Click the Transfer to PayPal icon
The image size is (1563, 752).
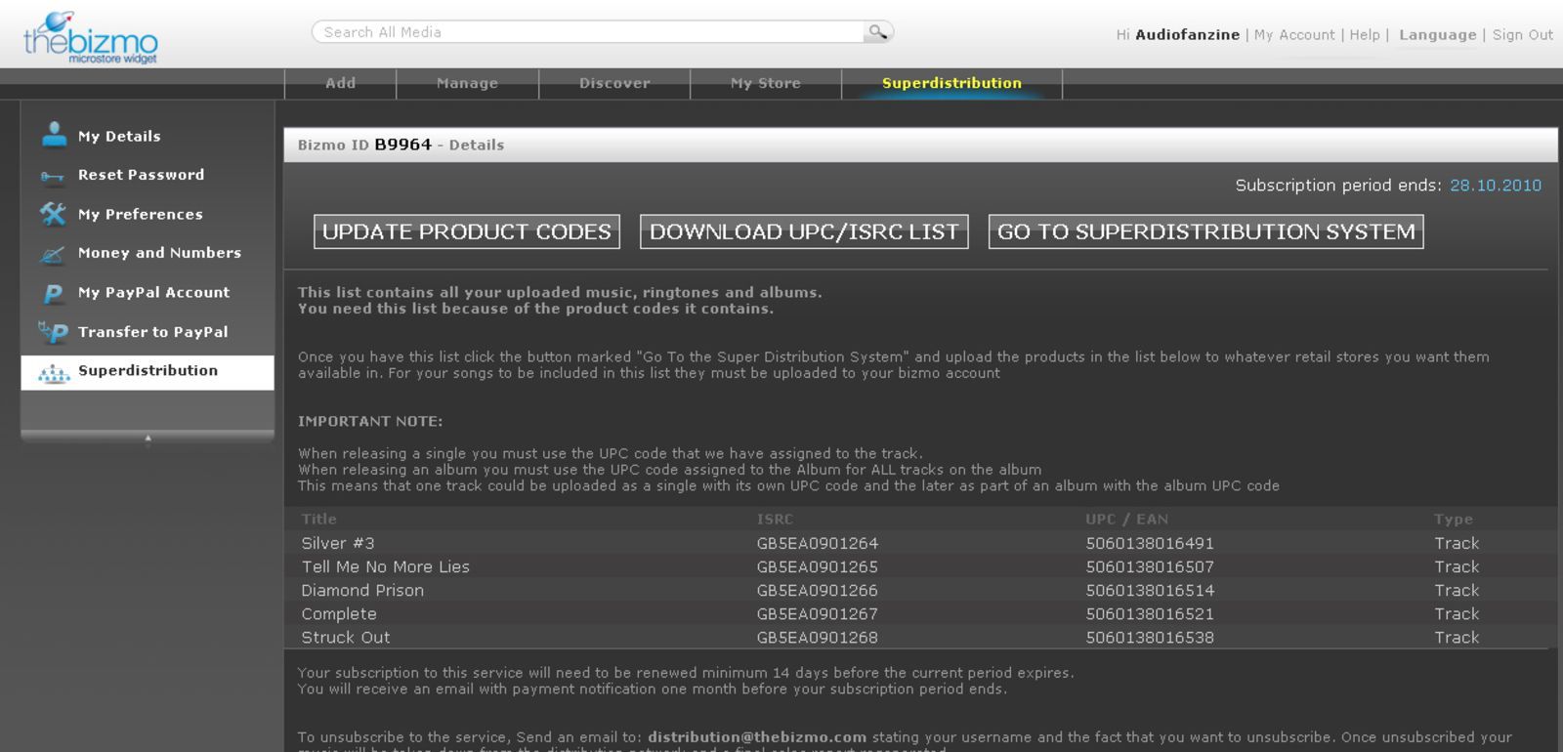[x=53, y=332]
